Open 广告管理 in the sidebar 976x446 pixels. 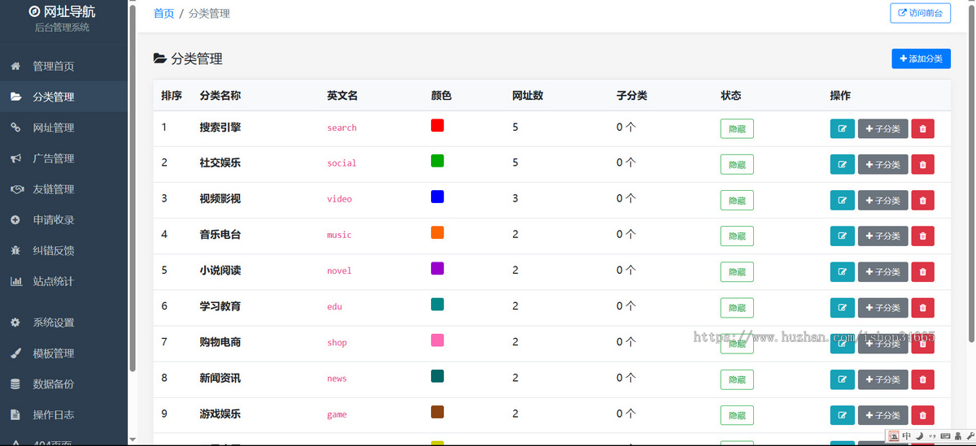(63, 158)
